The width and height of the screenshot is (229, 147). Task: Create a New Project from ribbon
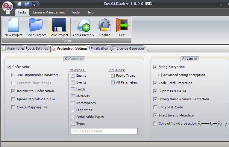(x=13, y=27)
